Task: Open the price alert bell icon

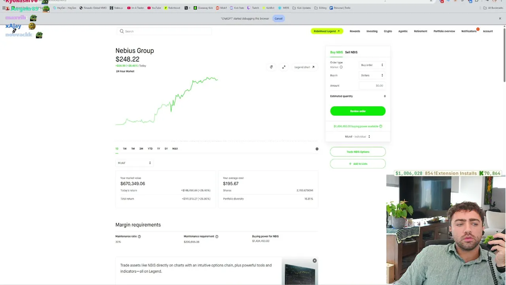Action: pyautogui.click(x=271, y=67)
